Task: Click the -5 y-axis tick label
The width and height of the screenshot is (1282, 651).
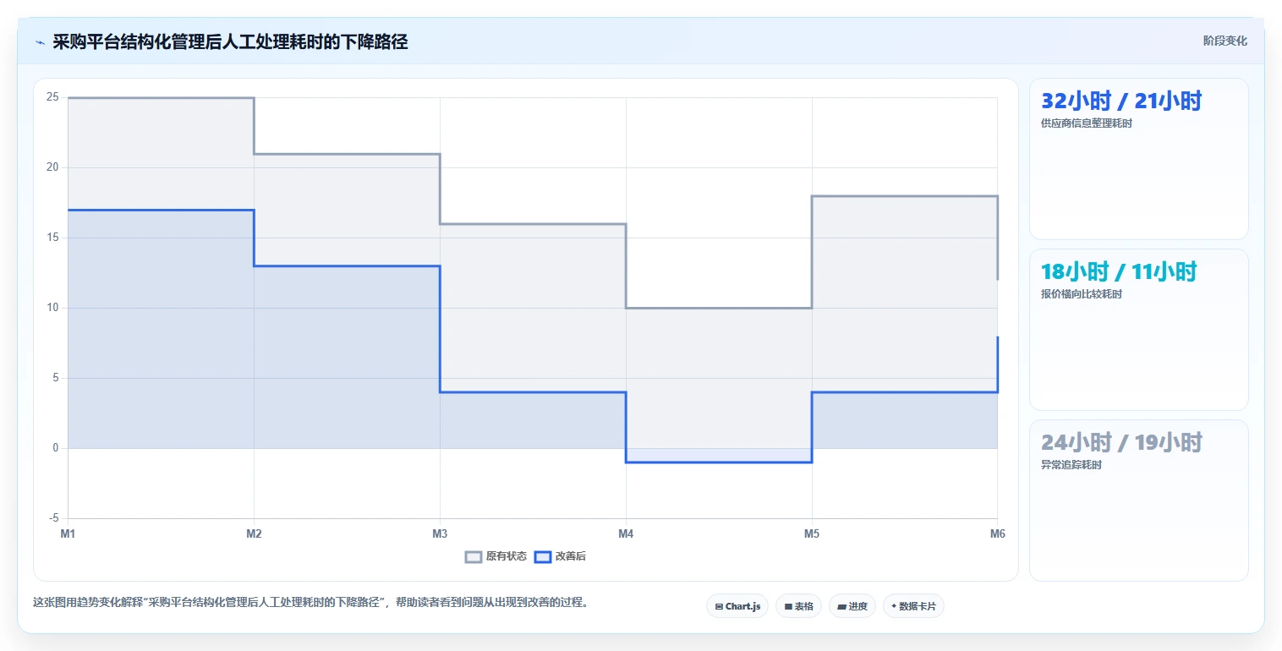Action: pos(54,518)
